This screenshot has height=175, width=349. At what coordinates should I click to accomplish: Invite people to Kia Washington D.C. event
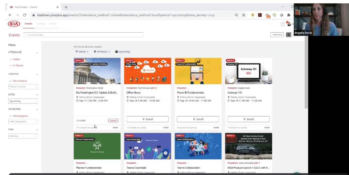point(115,128)
